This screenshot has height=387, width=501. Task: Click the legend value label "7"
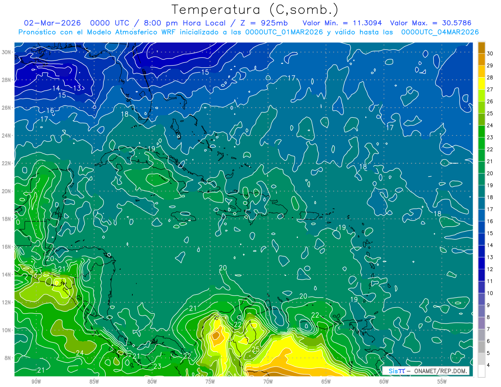click(x=488, y=329)
